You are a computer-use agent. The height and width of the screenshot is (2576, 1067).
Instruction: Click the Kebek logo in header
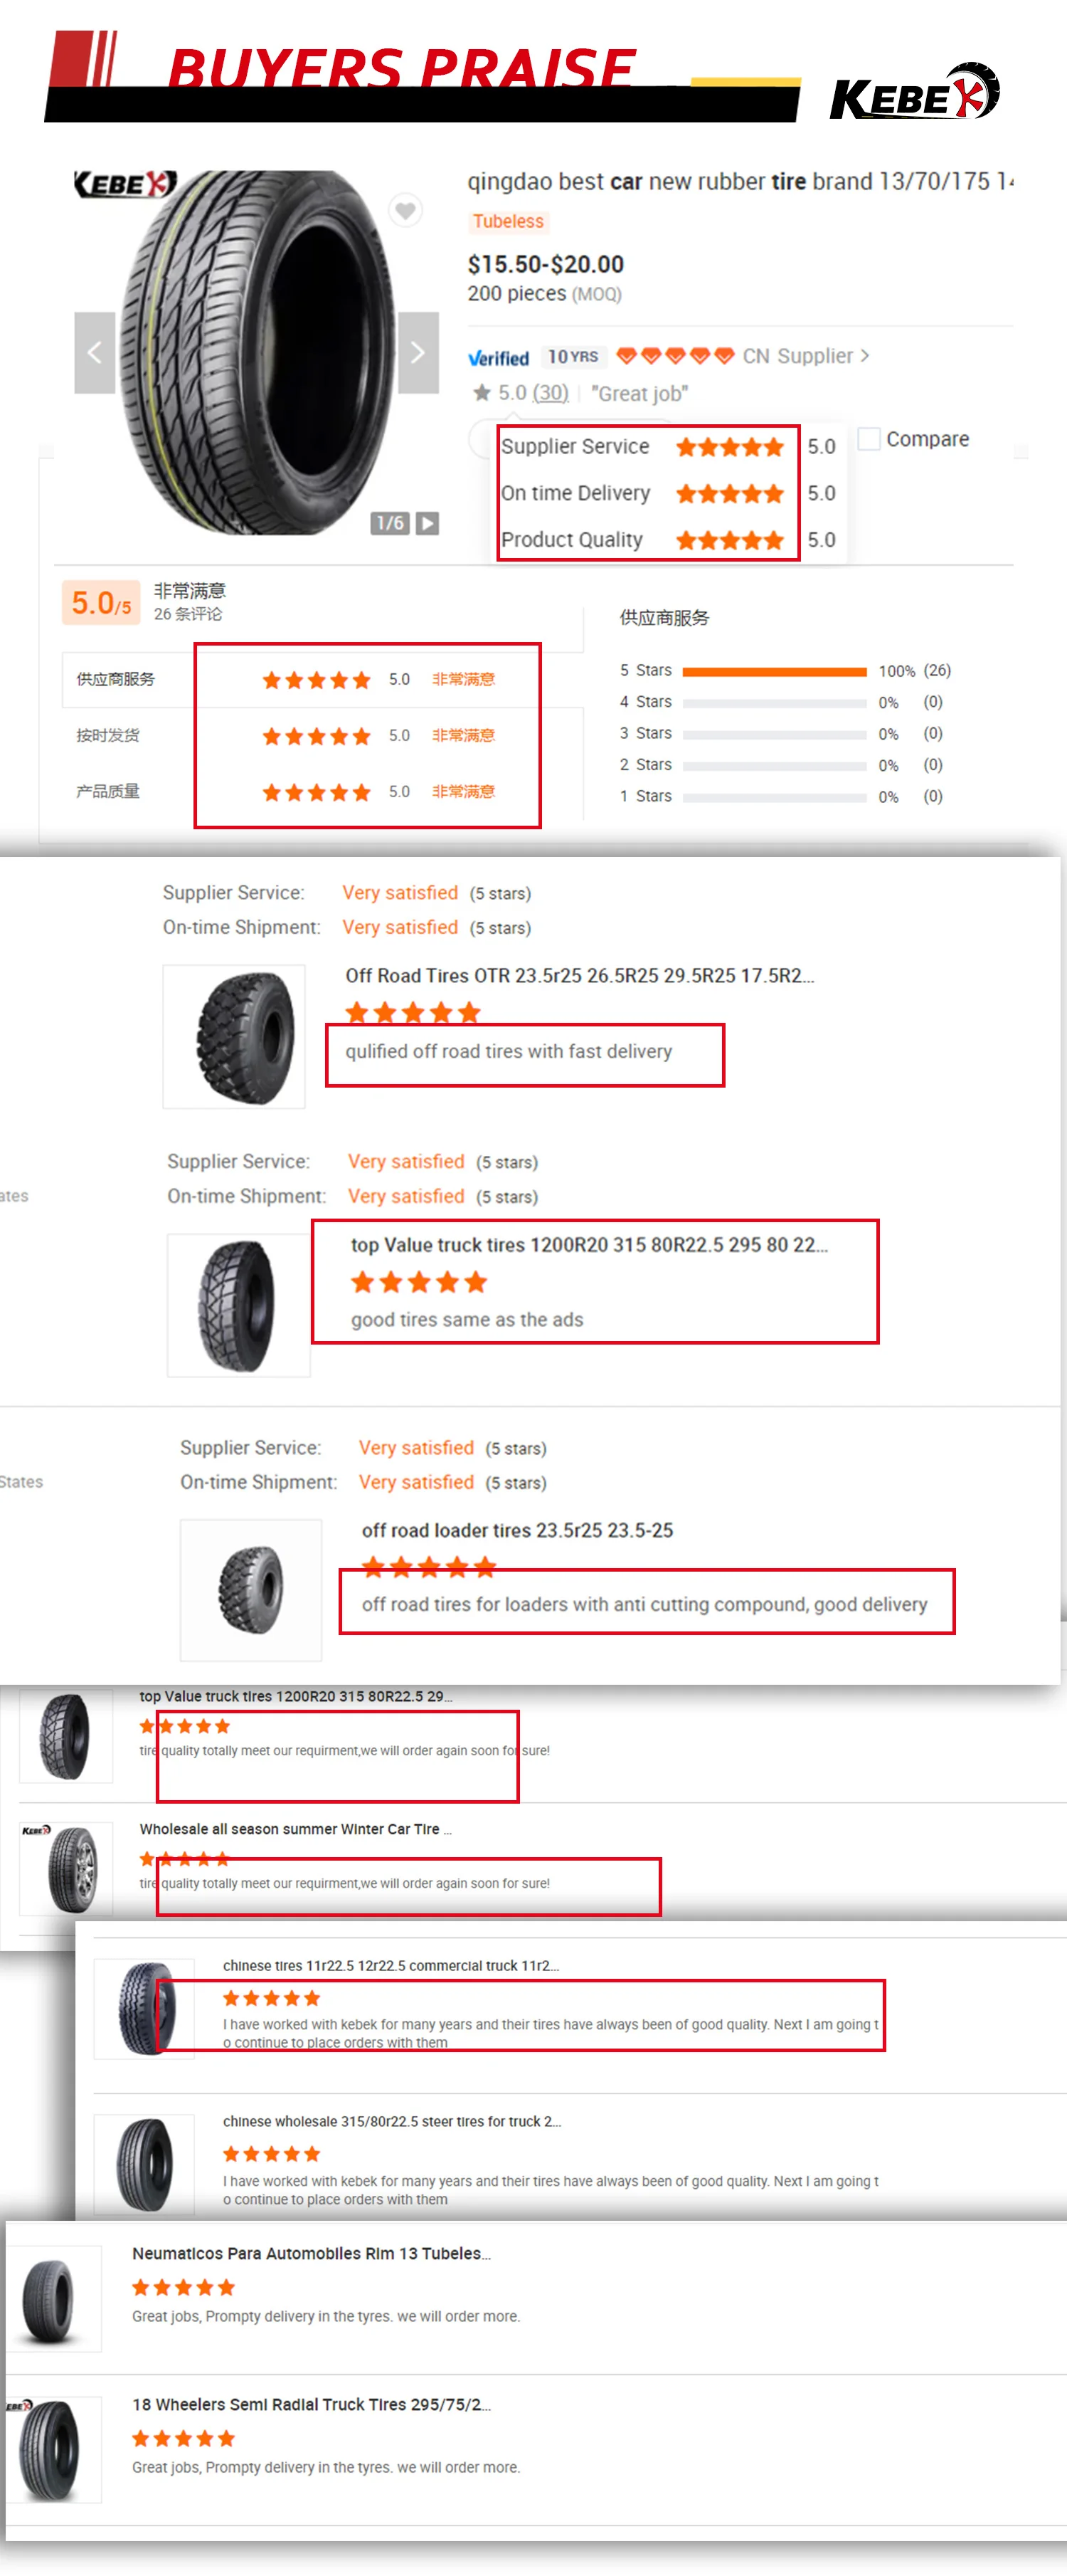pyautogui.click(x=914, y=92)
